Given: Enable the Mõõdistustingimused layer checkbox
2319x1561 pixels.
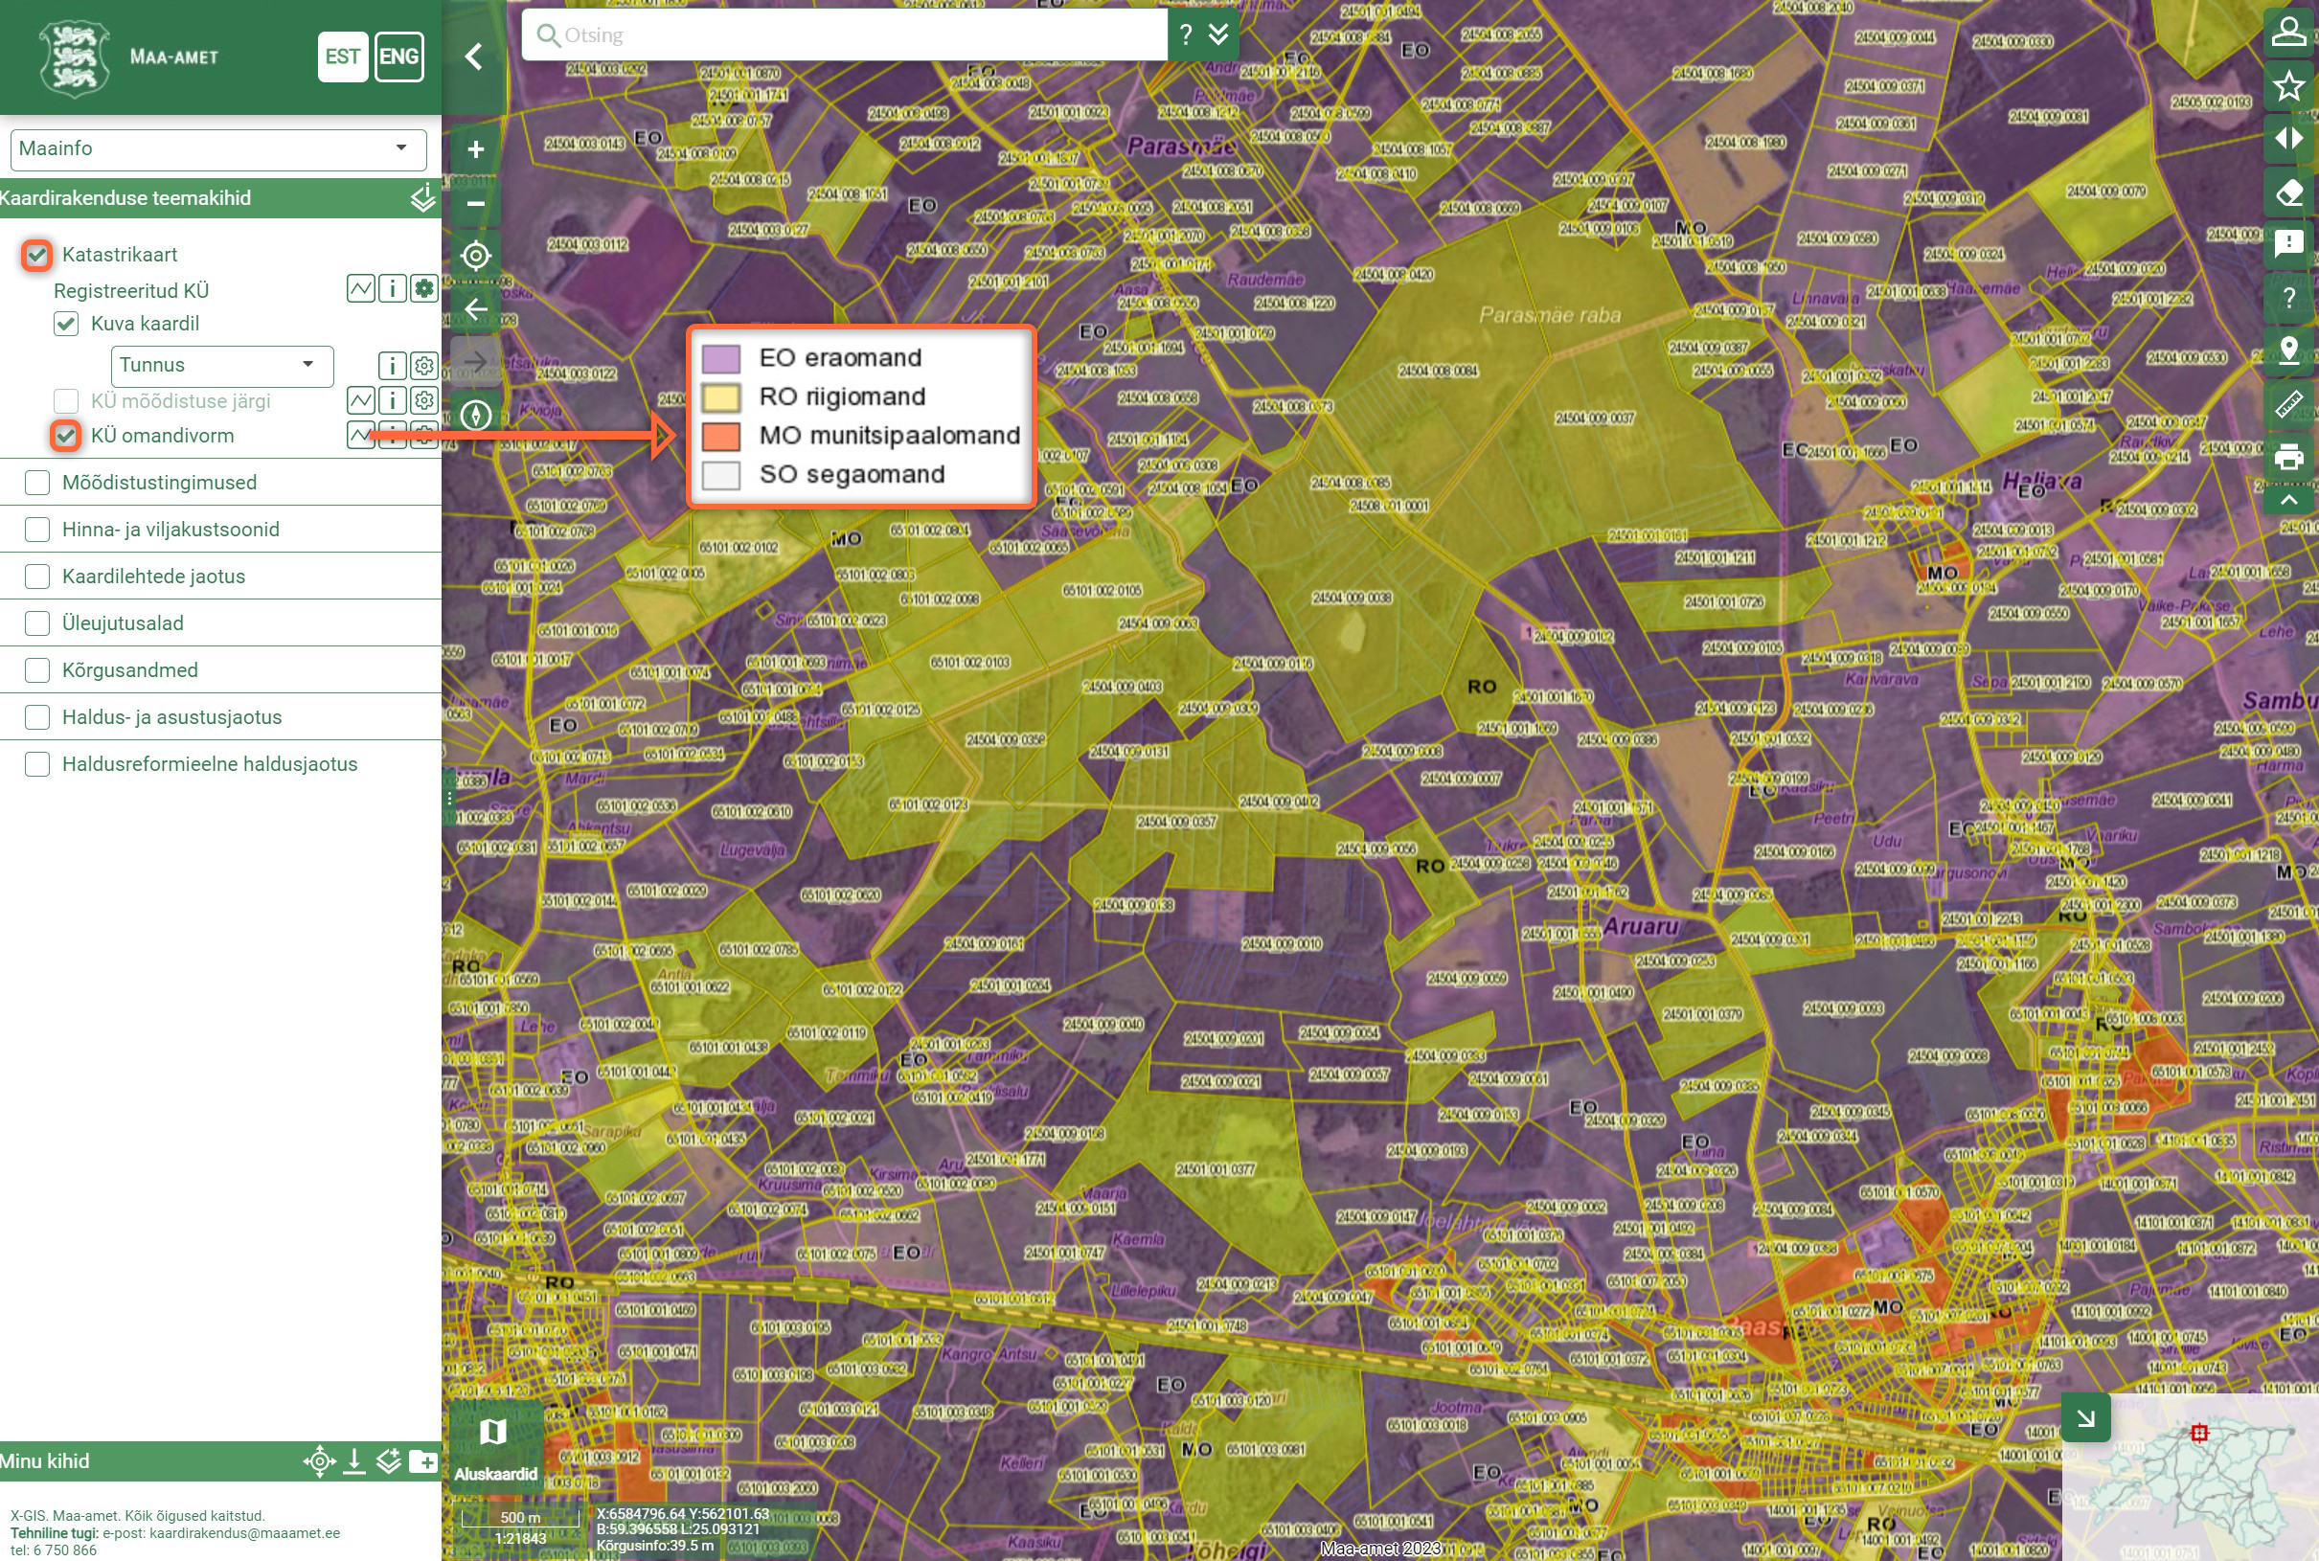Looking at the screenshot, I should coord(36,483).
